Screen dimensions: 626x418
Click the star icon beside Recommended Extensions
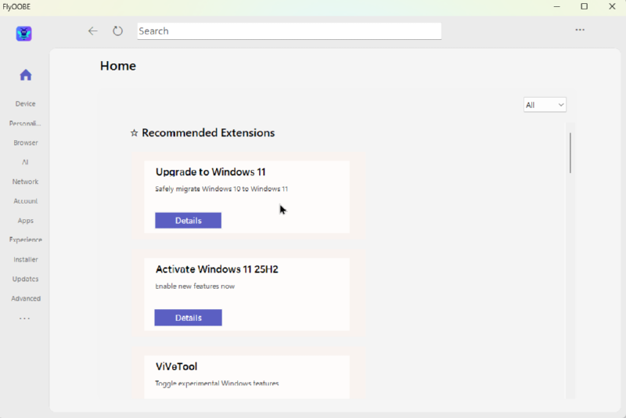click(134, 134)
